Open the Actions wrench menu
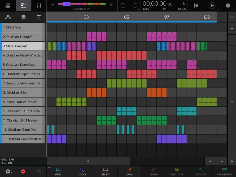The height and width of the screenshot is (177, 236). tap(200, 171)
